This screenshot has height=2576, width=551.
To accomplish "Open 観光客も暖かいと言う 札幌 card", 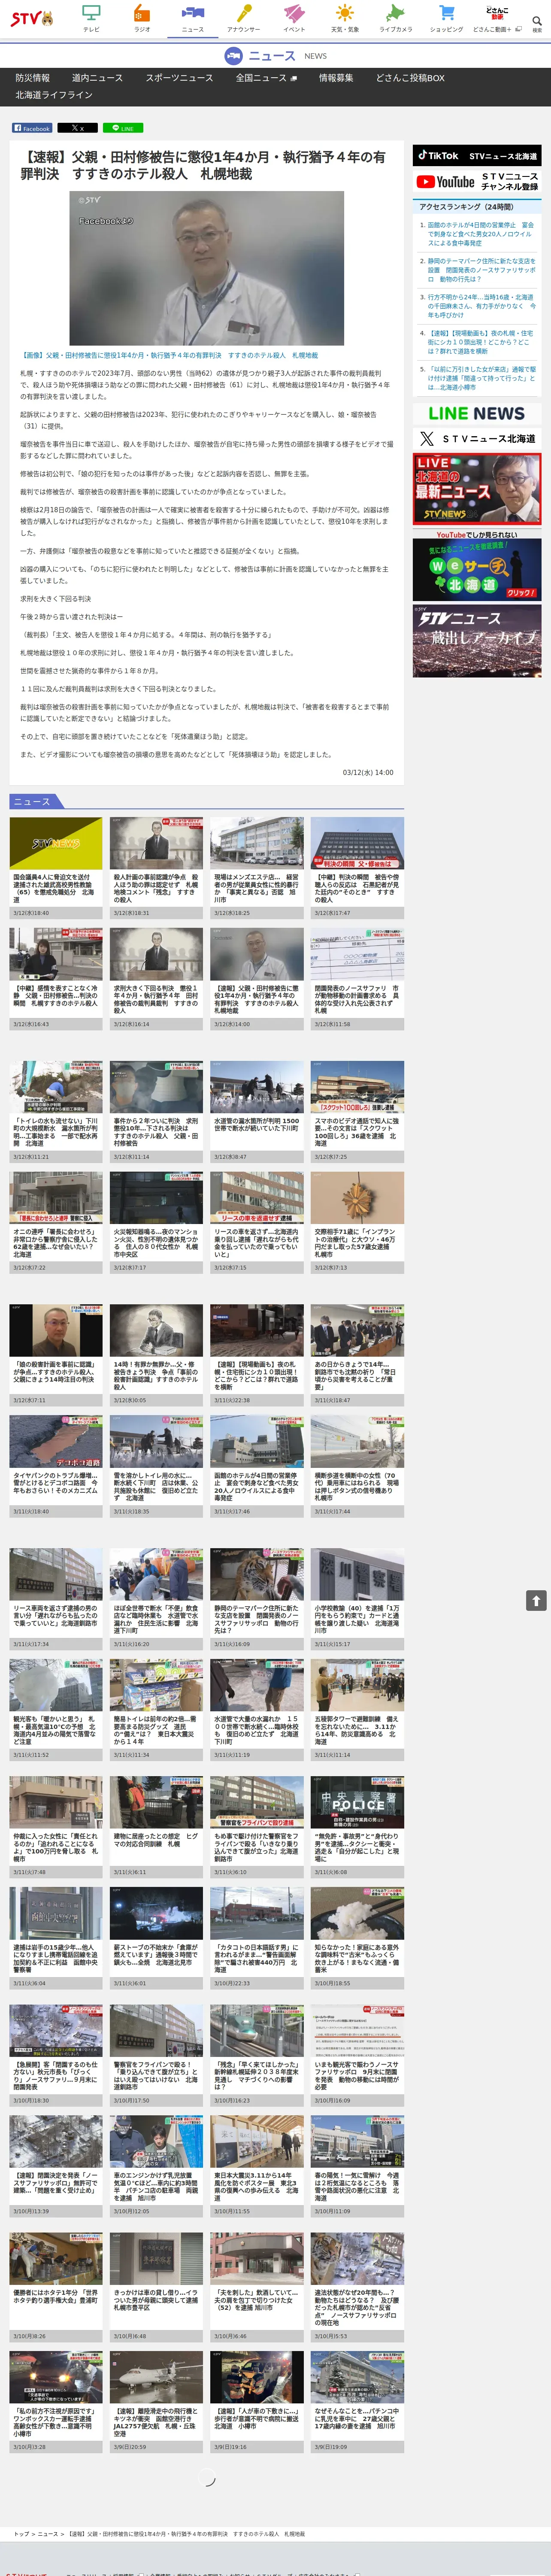I will pos(56,1709).
